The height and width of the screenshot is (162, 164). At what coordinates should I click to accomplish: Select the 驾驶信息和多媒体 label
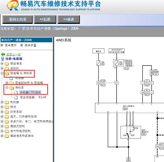coord(22,136)
